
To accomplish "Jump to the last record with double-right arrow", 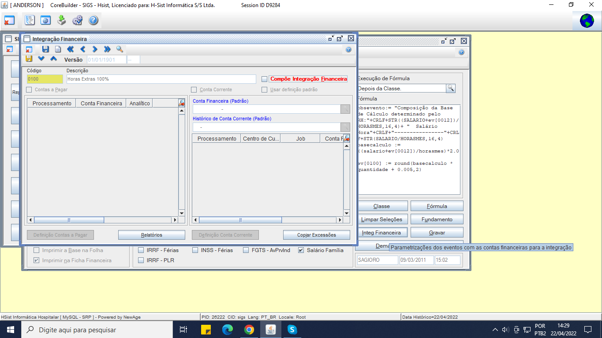I will [x=107, y=49].
